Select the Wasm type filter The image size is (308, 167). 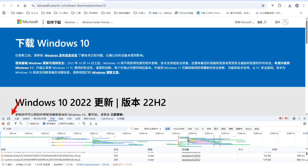pyautogui.click(x=248, y=129)
